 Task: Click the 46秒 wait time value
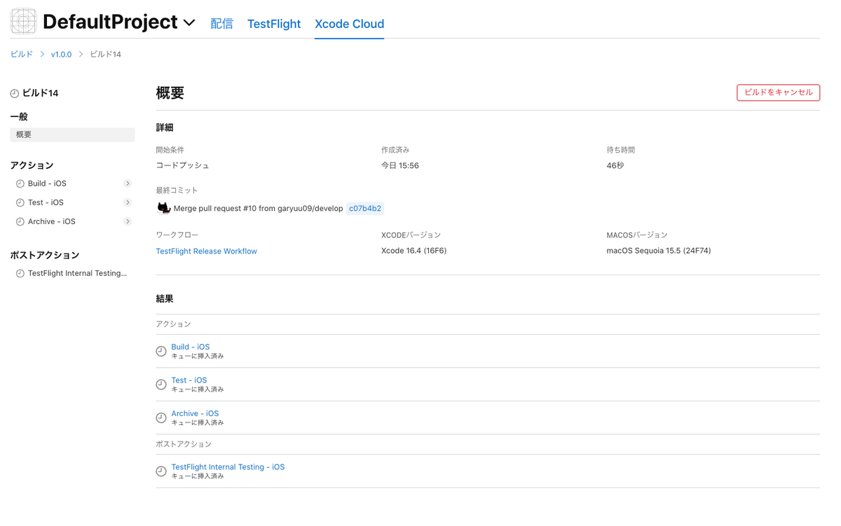615,165
